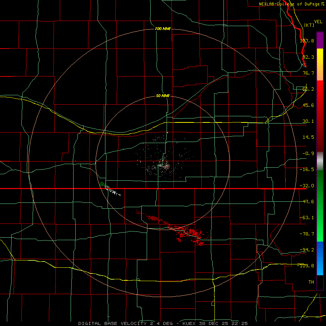Select the 61.2 scale value
This screenshot has width=326, height=326.
pos(308,89)
